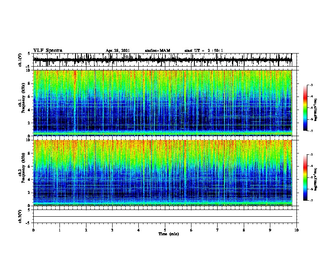
Task: Click the "ch.1(V)" axis label
Action: tap(20, 60)
